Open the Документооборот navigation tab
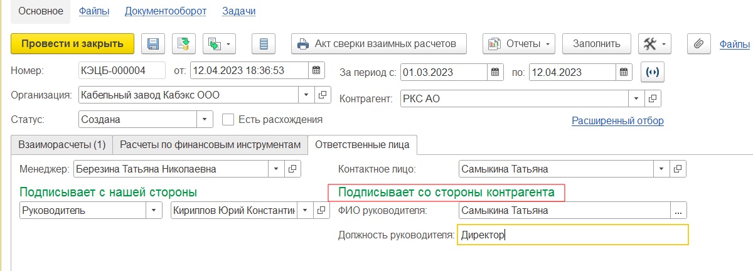 [166, 11]
